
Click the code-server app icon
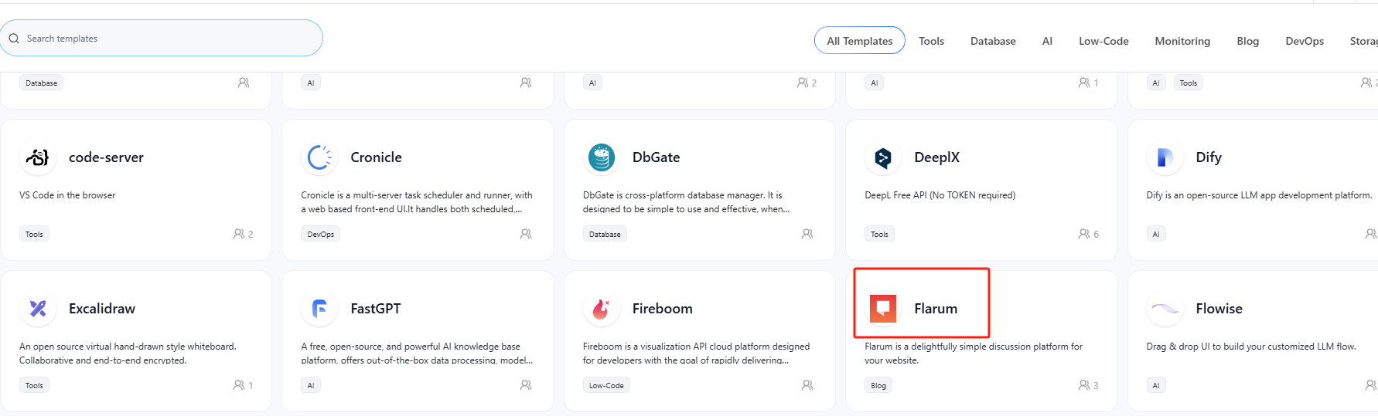pos(38,157)
